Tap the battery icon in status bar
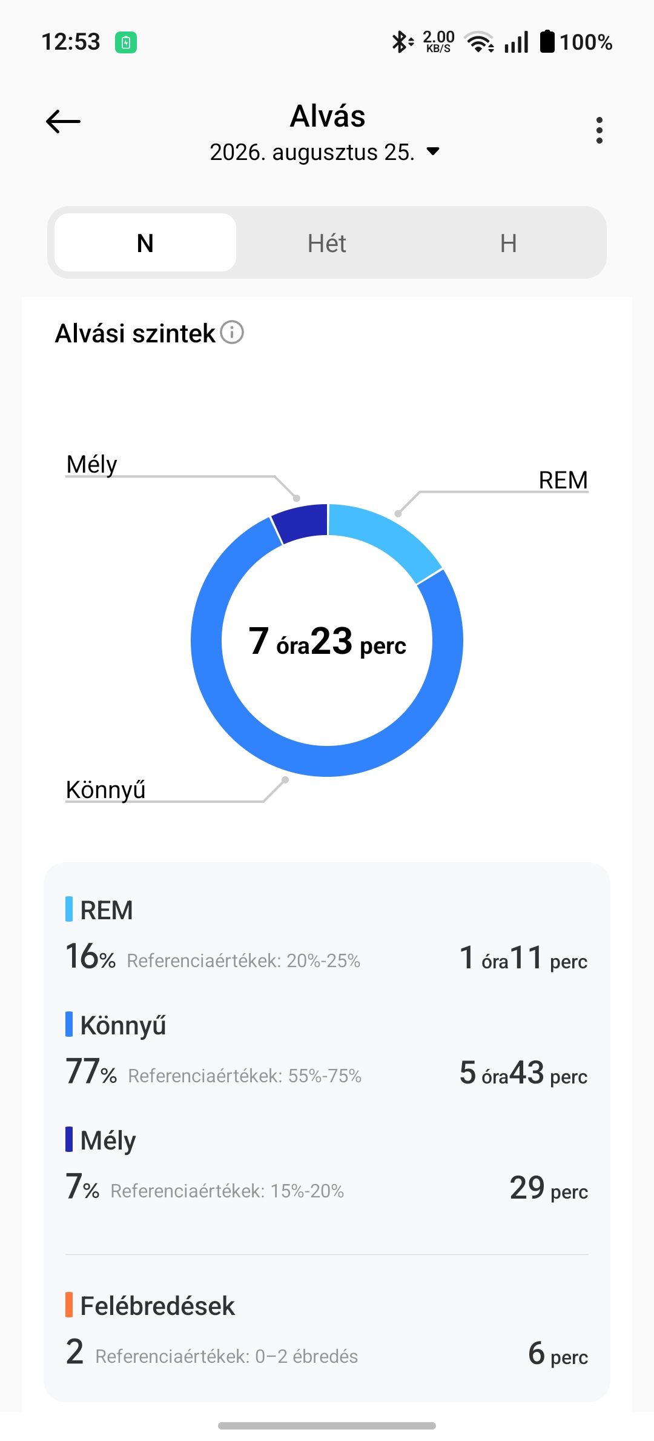 [x=547, y=41]
